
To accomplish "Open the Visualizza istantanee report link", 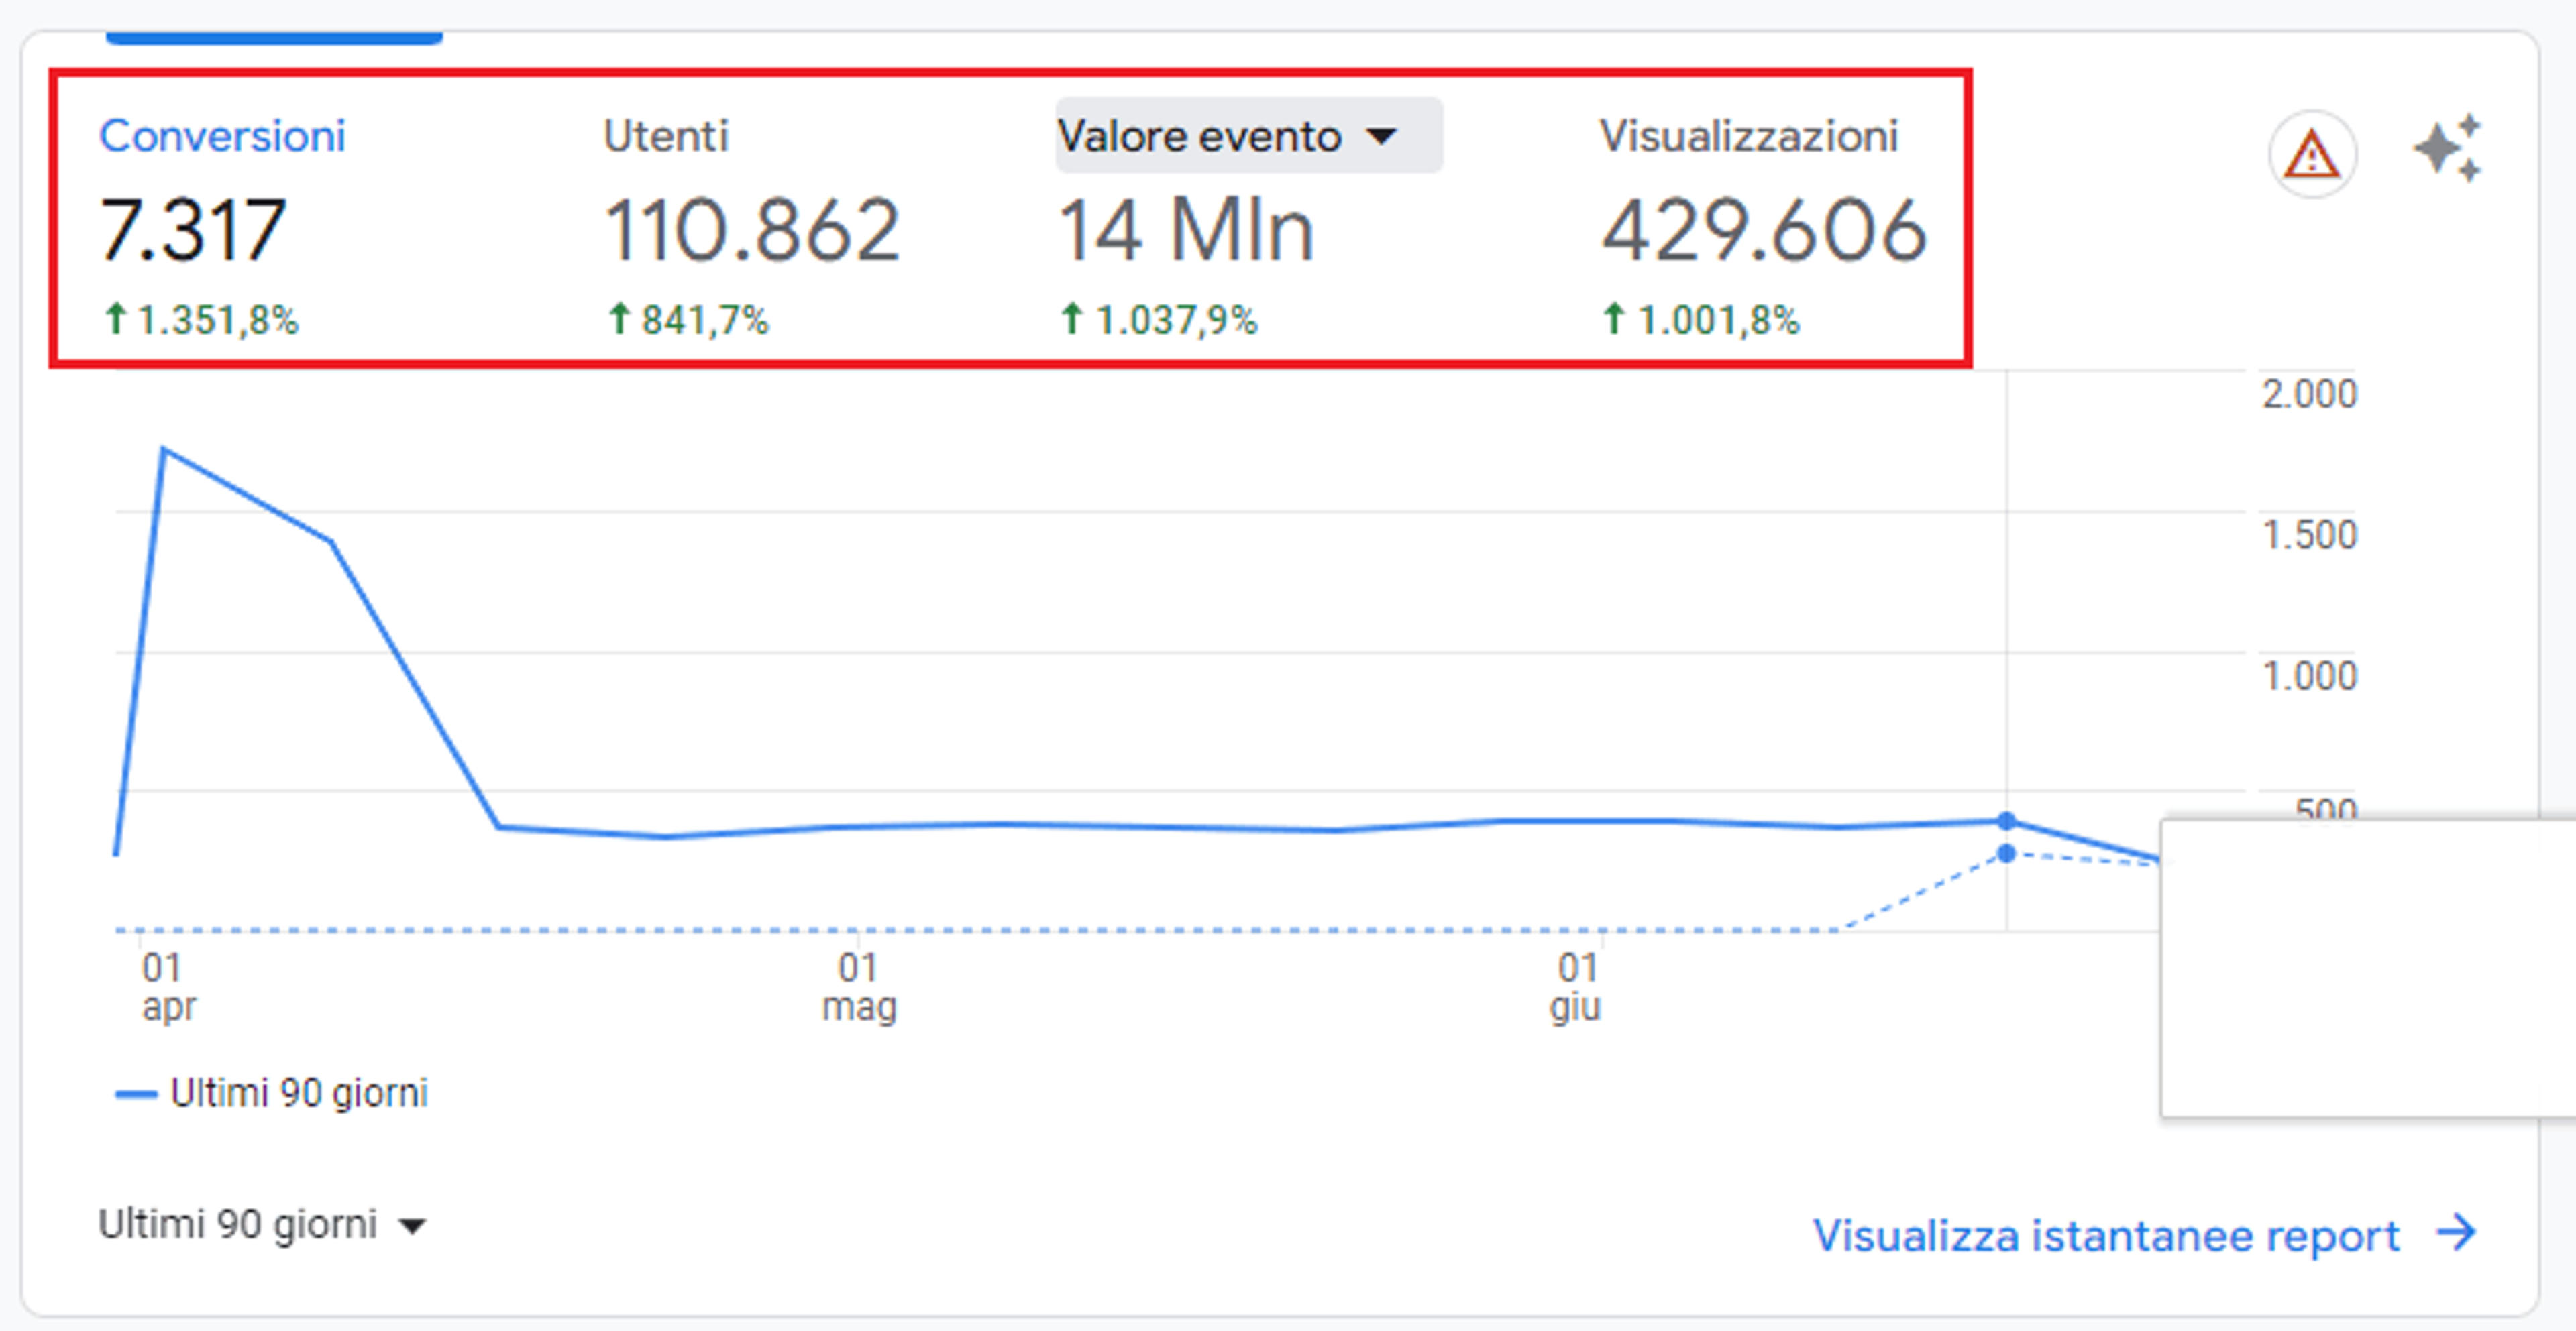I will coord(2106,1235).
